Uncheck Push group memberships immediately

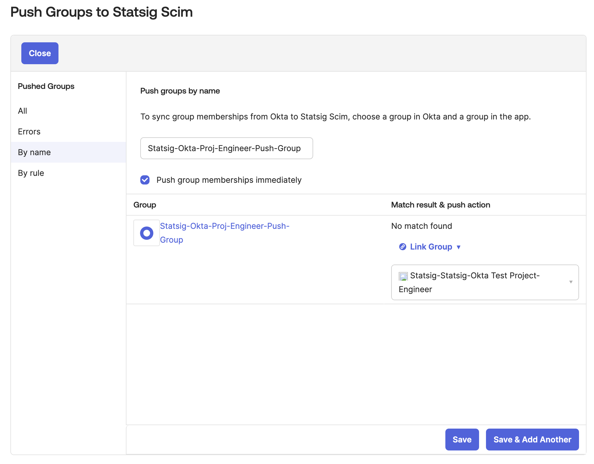pyautogui.click(x=145, y=180)
